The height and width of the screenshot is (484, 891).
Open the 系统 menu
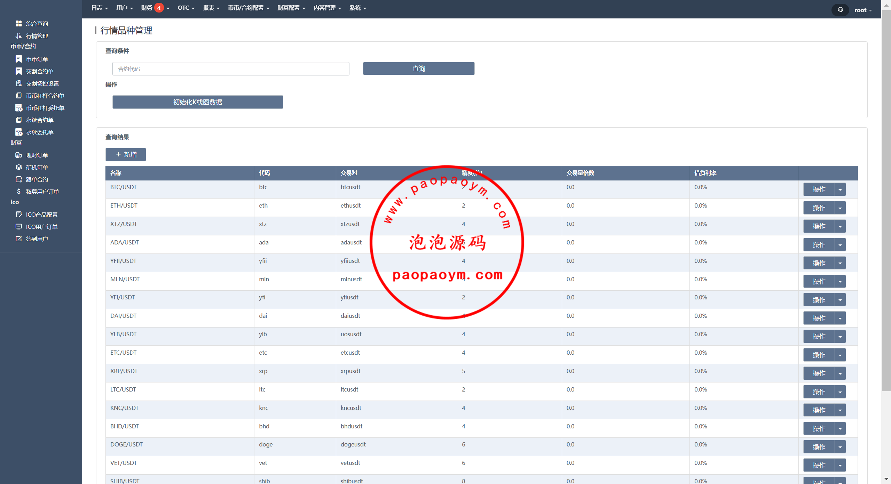pyautogui.click(x=358, y=8)
